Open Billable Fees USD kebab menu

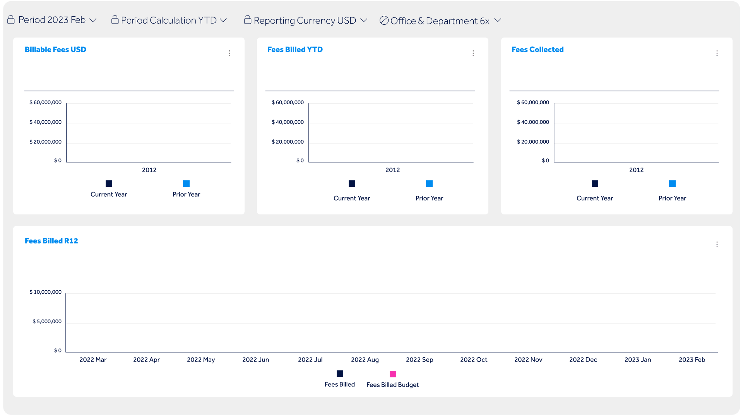click(229, 53)
